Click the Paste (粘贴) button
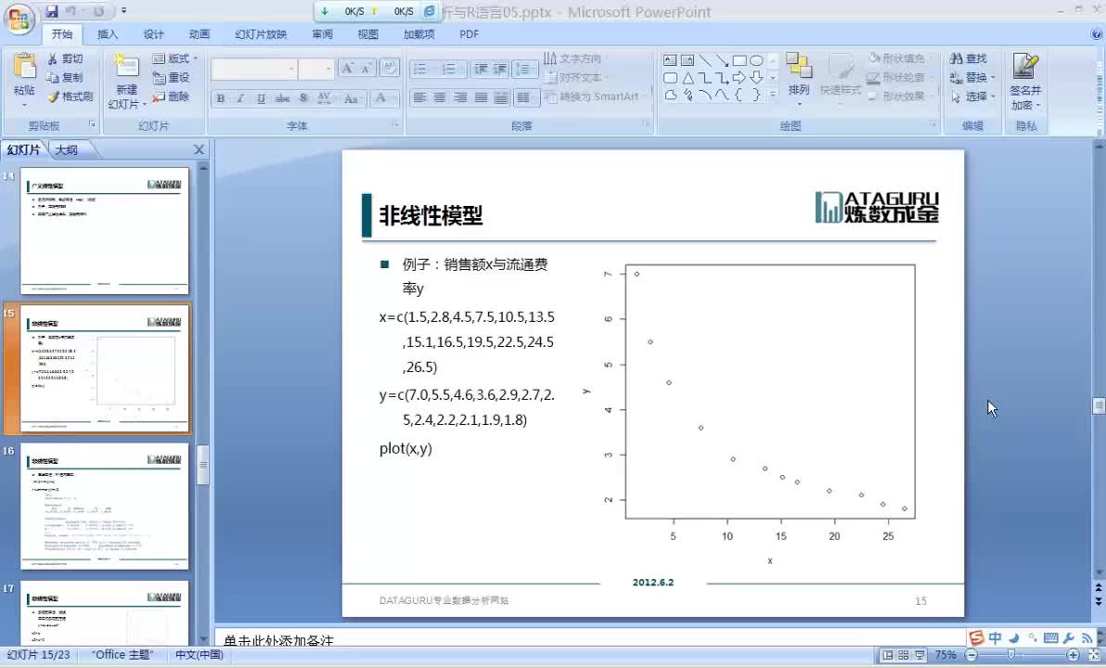 coord(24,79)
